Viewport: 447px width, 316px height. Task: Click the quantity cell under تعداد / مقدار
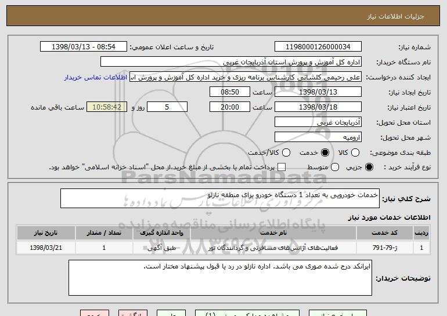(104, 248)
